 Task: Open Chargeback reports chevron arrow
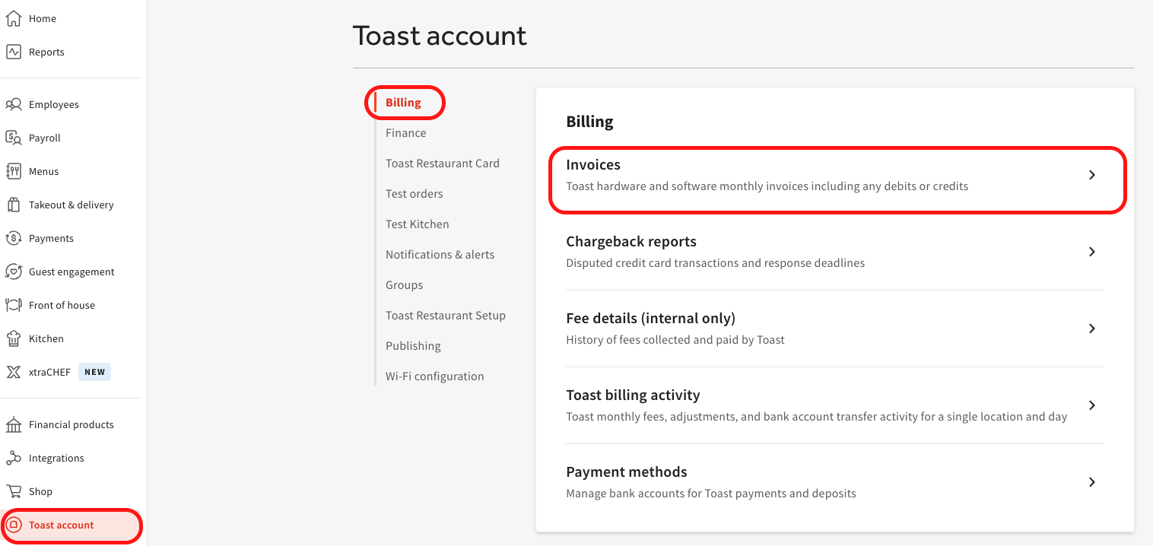(x=1091, y=252)
